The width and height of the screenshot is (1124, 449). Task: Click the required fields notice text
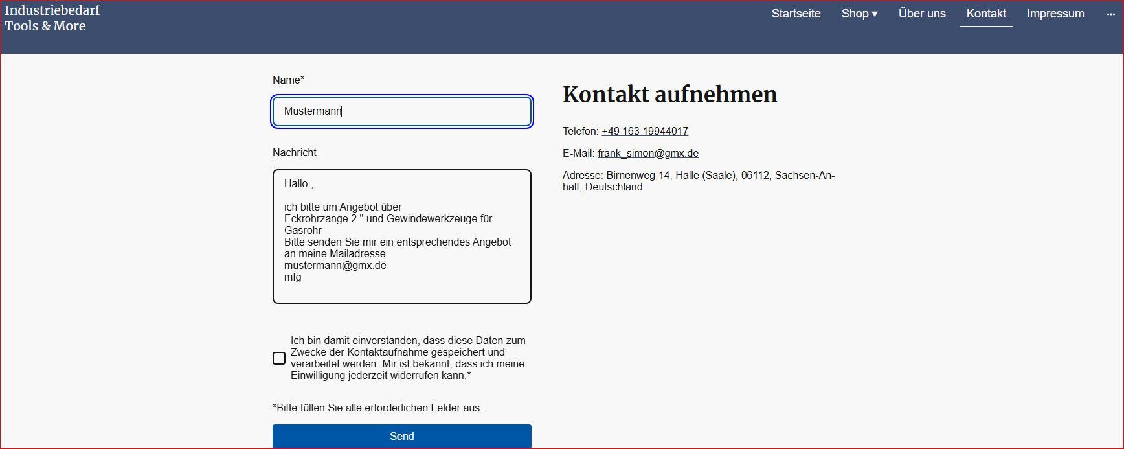pos(377,408)
